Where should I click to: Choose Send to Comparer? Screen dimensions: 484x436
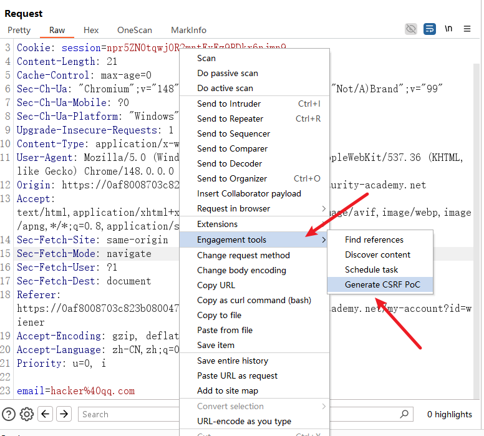tap(254, 148)
